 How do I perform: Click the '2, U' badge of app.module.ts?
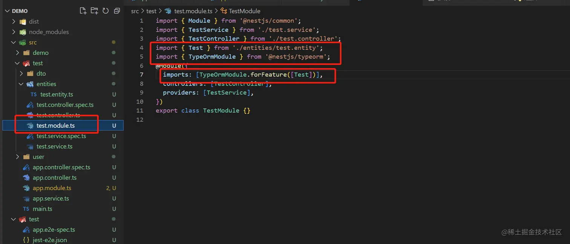point(111,188)
